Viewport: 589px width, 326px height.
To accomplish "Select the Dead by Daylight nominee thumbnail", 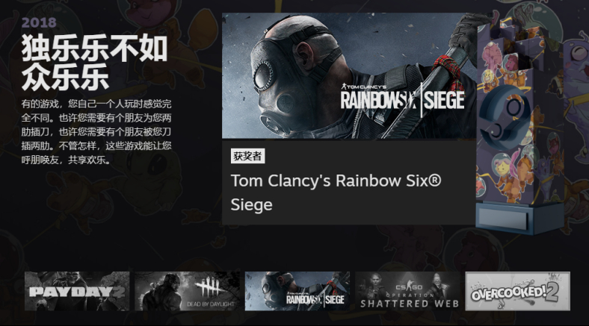I will [187, 291].
